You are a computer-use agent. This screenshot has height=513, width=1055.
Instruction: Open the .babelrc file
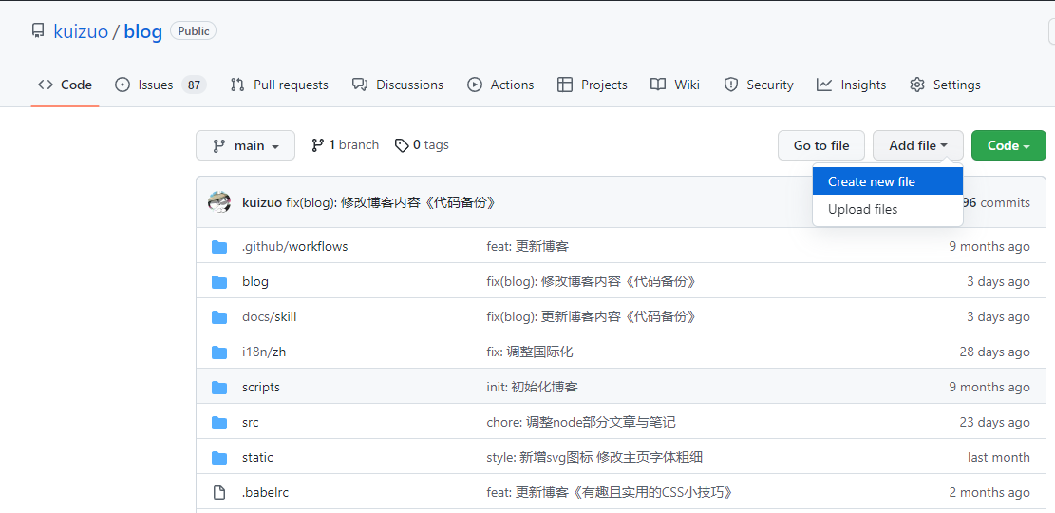point(265,492)
